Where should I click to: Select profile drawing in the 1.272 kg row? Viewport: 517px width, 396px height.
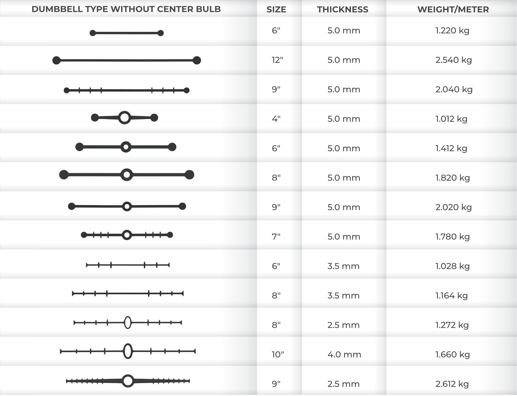128,323
